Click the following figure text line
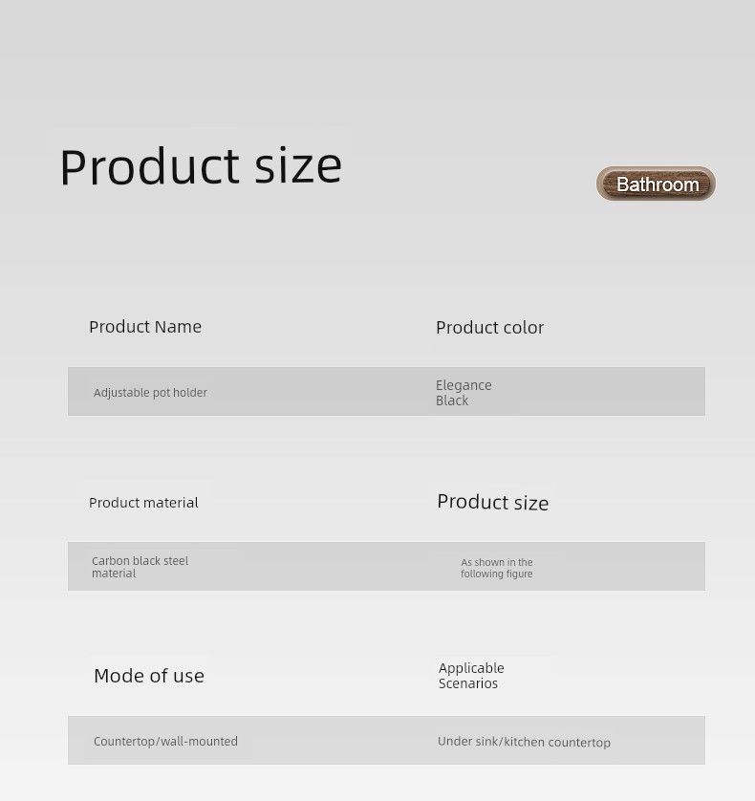 tap(497, 574)
